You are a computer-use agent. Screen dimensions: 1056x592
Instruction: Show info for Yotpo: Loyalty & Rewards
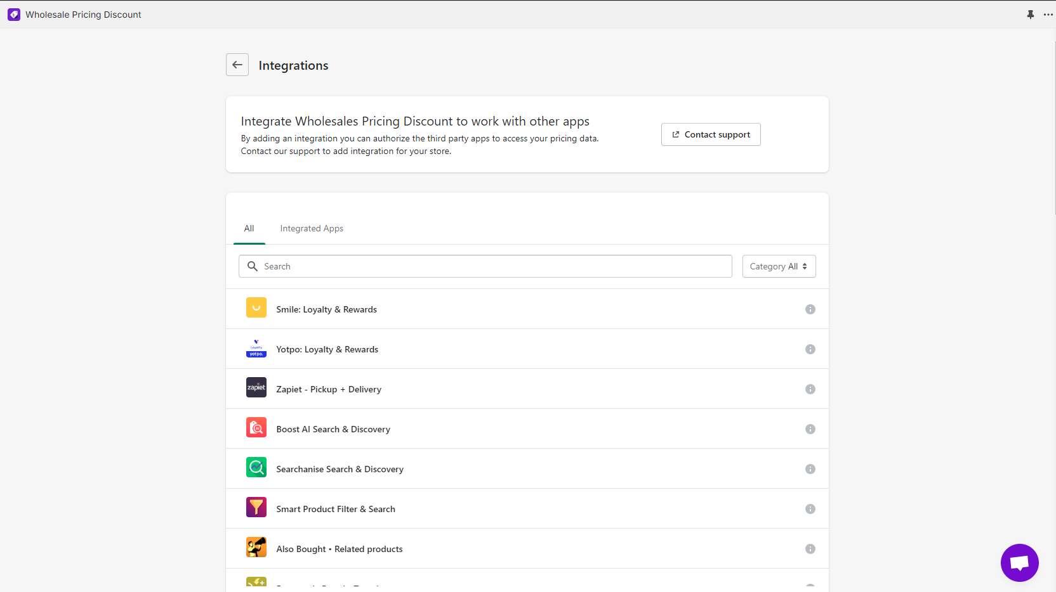[810, 349]
